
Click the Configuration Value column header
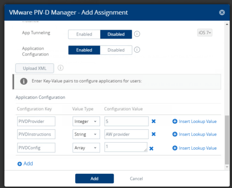tap(123, 109)
